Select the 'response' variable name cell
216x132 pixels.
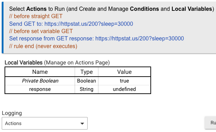coord(40,89)
